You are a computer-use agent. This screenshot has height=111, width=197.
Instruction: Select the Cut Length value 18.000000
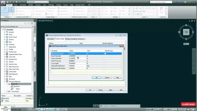(x=72, y=64)
